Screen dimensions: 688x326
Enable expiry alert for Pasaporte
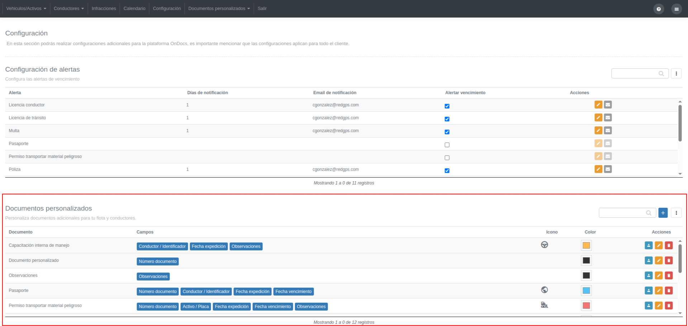coord(447,145)
